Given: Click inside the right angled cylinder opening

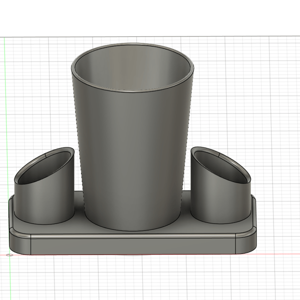Looking at the screenshot, I should (220, 167).
